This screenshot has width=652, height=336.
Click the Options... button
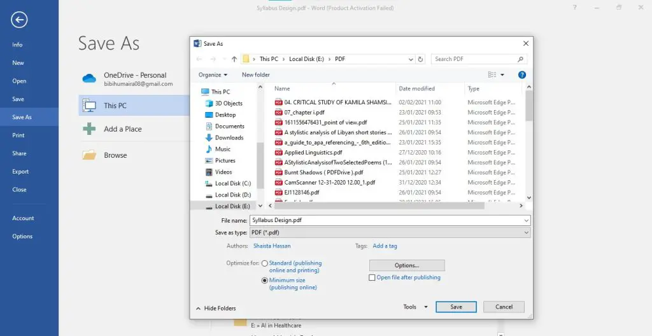[x=407, y=265]
